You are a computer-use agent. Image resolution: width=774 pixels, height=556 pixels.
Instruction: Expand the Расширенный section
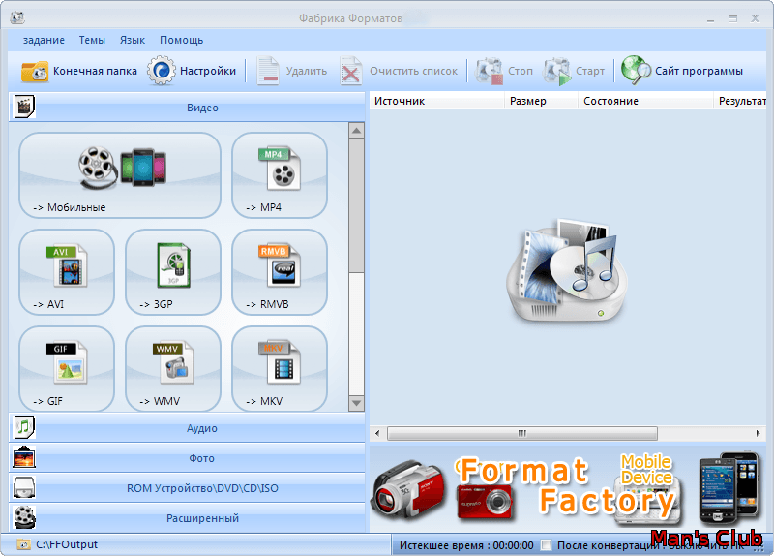187,518
